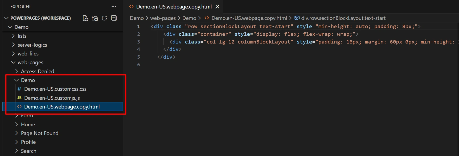
Task: Select Demo.en-US.webpage.copy.html in the tree
Action: (x=63, y=107)
